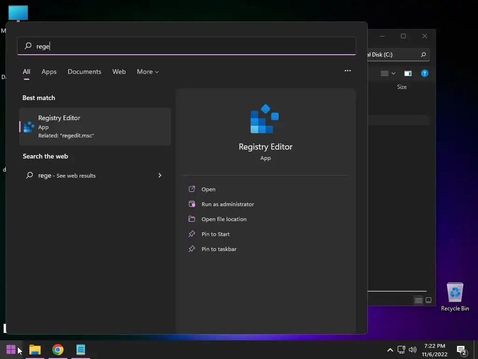Click the Size column header in File Explorer

pyautogui.click(x=402, y=87)
